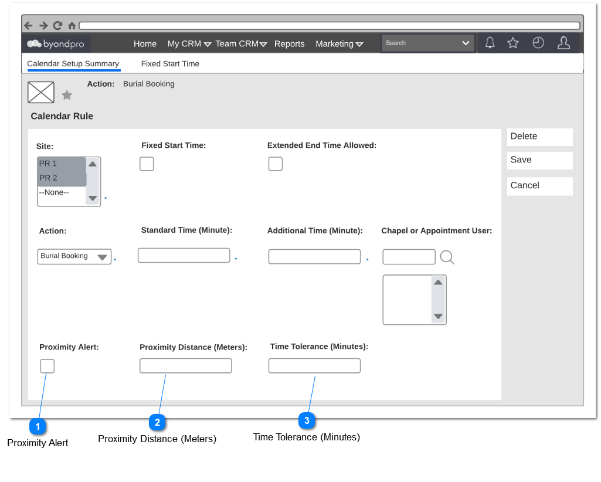601x482 pixels.
Task: Expand the My CRM menu
Action: click(x=189, y=44)
